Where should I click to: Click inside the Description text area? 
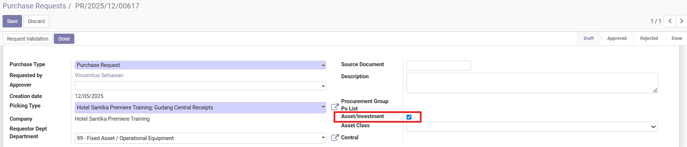coord(532,83)
